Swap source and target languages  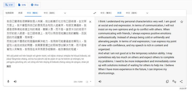95,13
